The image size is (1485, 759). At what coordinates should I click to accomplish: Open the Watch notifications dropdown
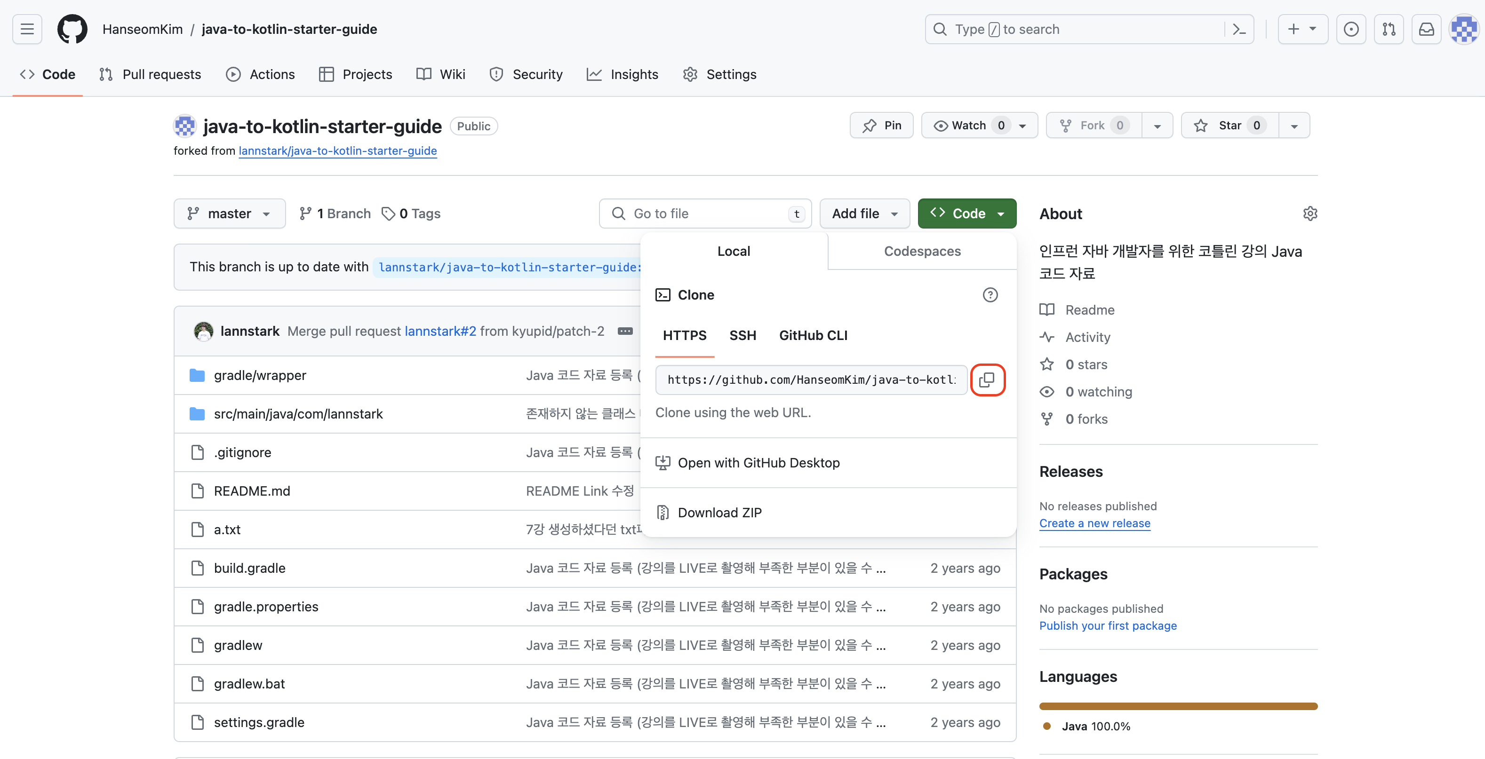point(979,126)
